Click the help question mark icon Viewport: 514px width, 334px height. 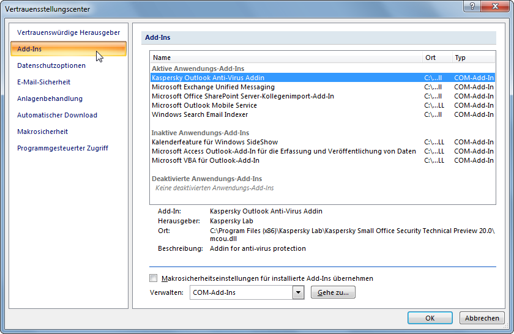click(x=472, y=6)
